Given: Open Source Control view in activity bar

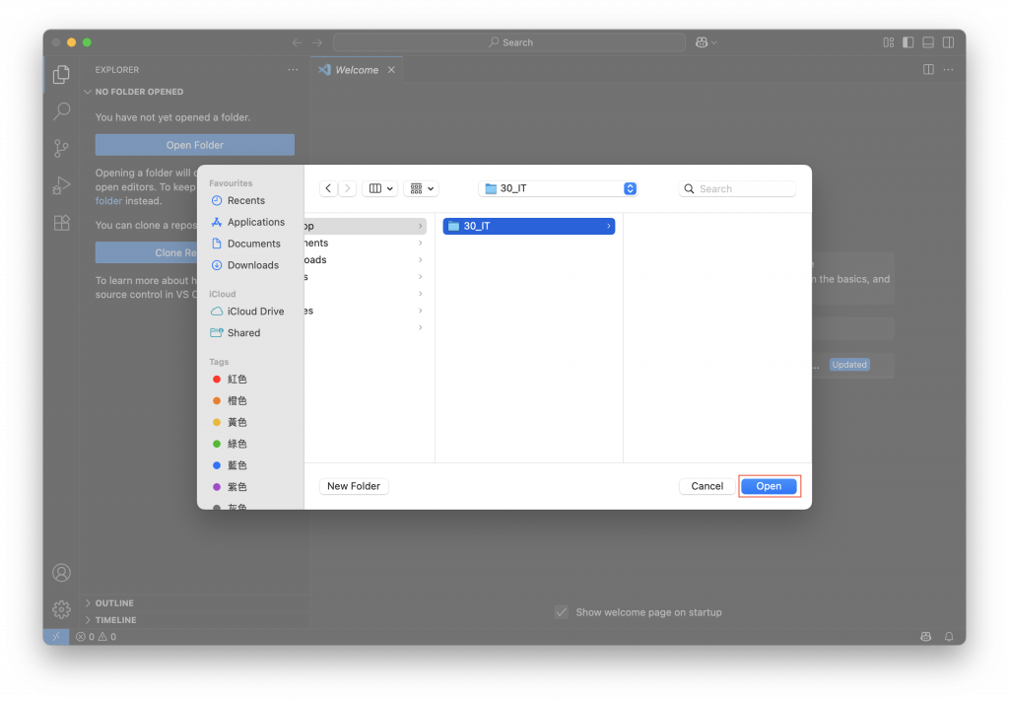Looking at the screenshot, I should click(x=61, y=149).
